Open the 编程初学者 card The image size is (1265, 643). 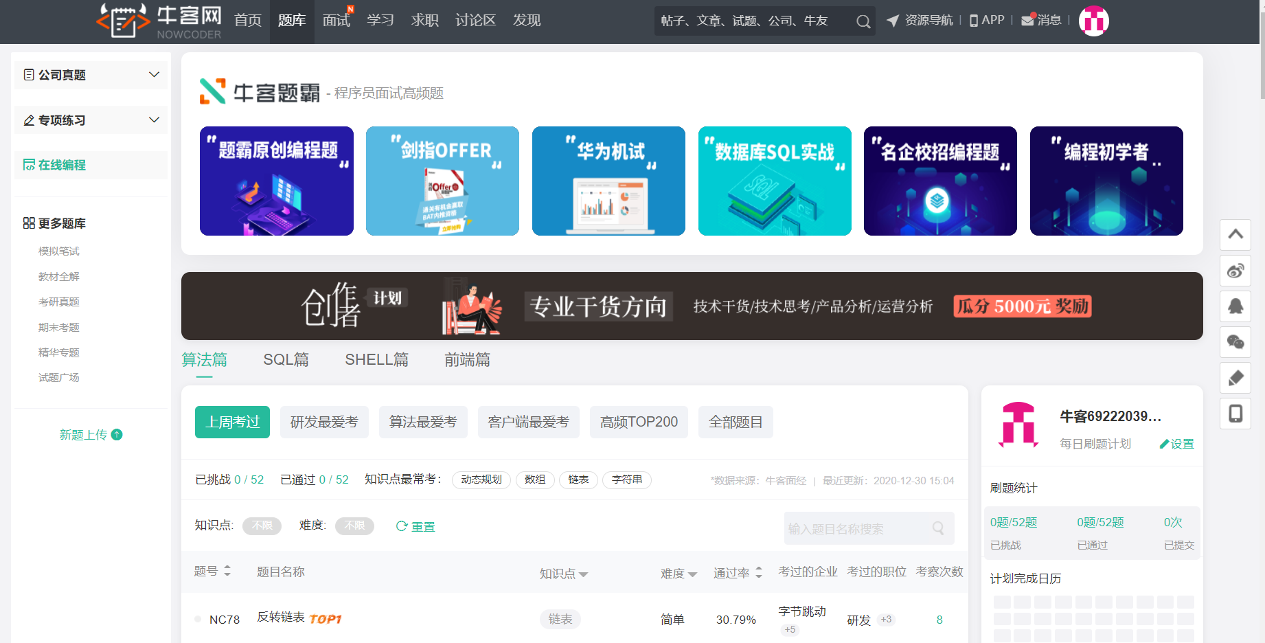(x=1106, y=181)
